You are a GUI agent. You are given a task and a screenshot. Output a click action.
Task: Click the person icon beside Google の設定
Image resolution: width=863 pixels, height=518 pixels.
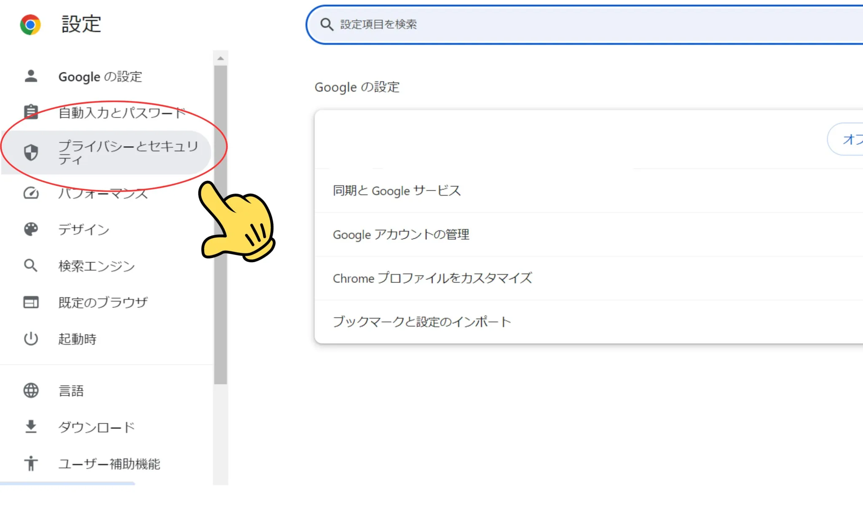31,76
